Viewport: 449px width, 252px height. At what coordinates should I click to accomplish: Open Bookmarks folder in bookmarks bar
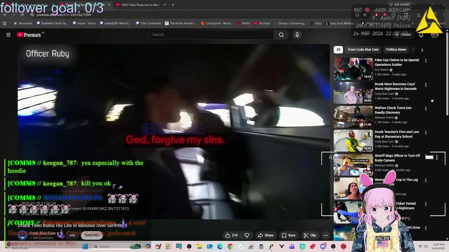coord(23,23)
